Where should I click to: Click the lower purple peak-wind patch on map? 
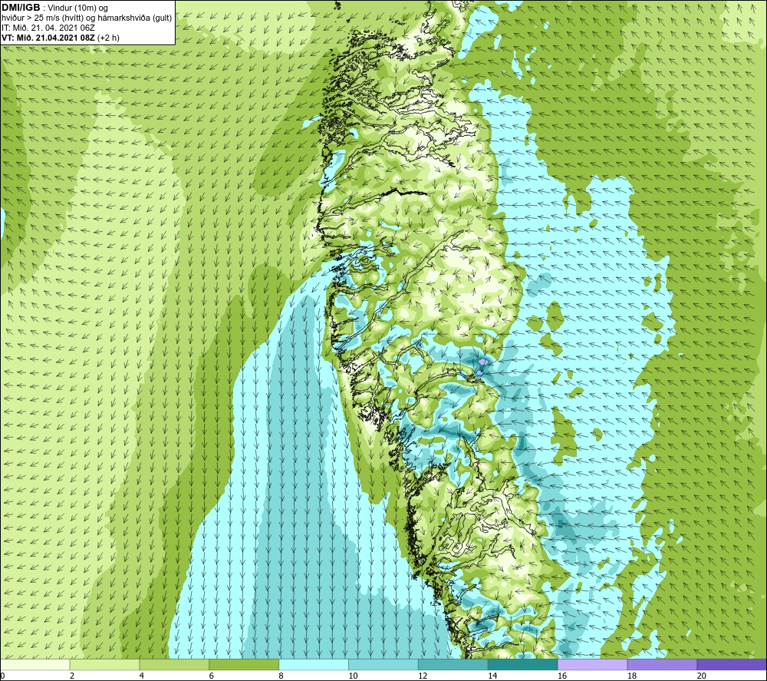[479, 372]
